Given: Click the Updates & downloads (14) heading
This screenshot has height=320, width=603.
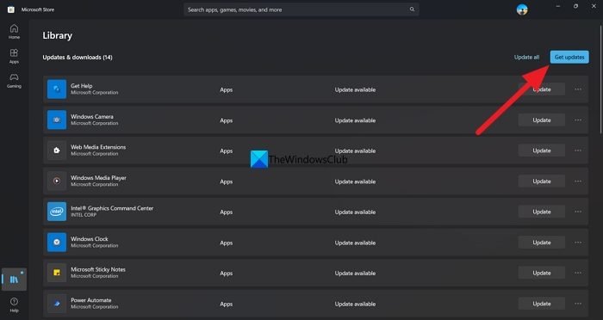Looking at the screenshot, I should pyautogui.click(x=78, y=58).
